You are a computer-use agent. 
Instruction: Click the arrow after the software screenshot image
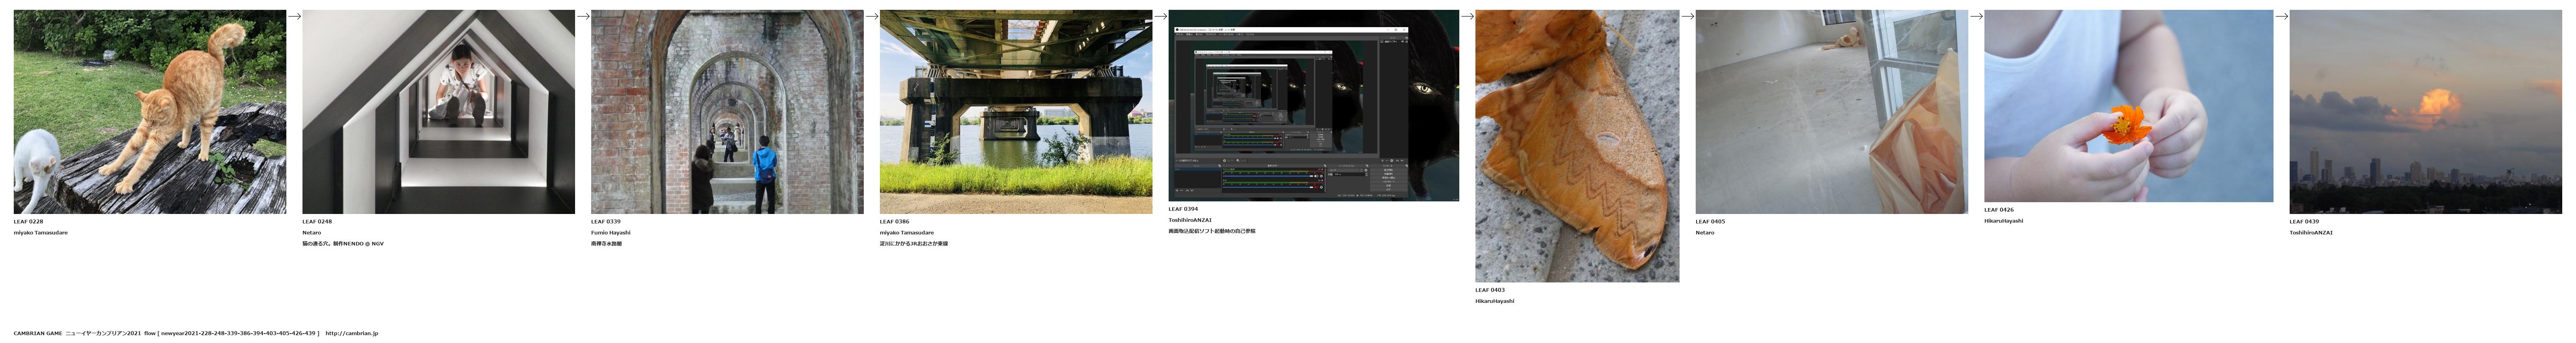coord(1467,16)
